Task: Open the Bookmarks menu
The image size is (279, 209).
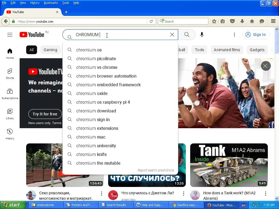Action: point(51,3)
